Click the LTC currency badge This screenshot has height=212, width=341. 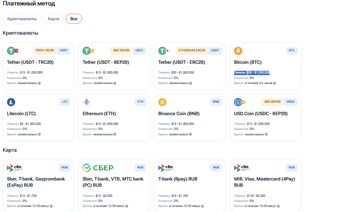65,102
